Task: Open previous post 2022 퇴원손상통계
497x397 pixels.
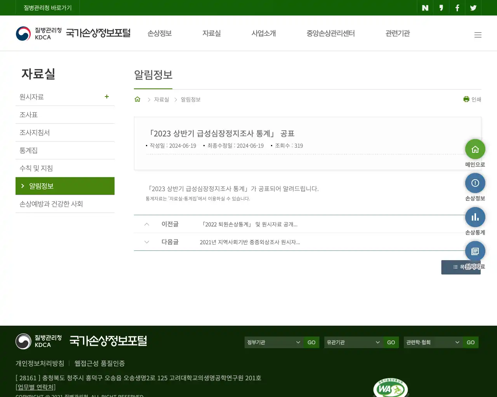Action: tap(249, 224)
